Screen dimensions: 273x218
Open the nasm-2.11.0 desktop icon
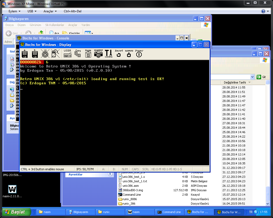12,191
